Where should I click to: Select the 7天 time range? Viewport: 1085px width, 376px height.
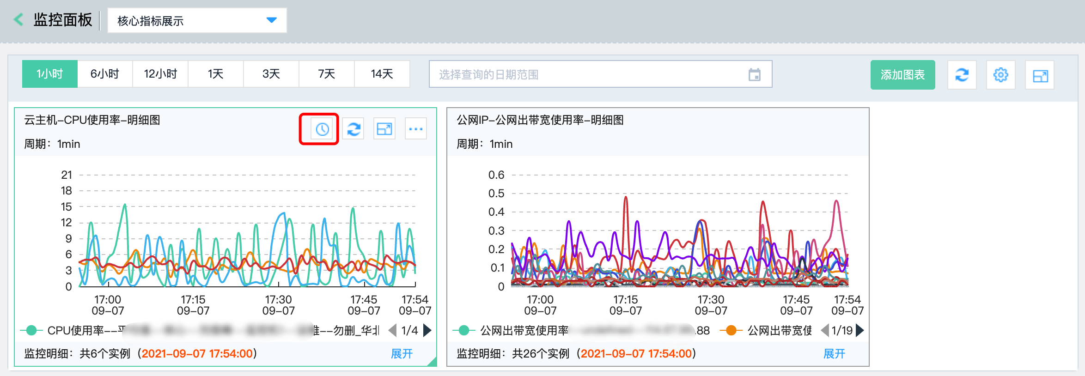click(326, 74)
